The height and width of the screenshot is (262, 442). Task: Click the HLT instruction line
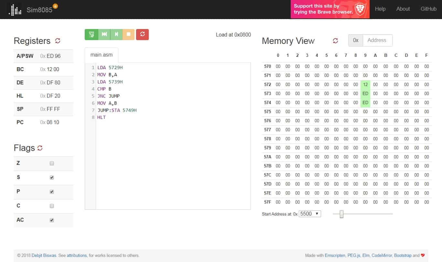click(x=101, y=117)
